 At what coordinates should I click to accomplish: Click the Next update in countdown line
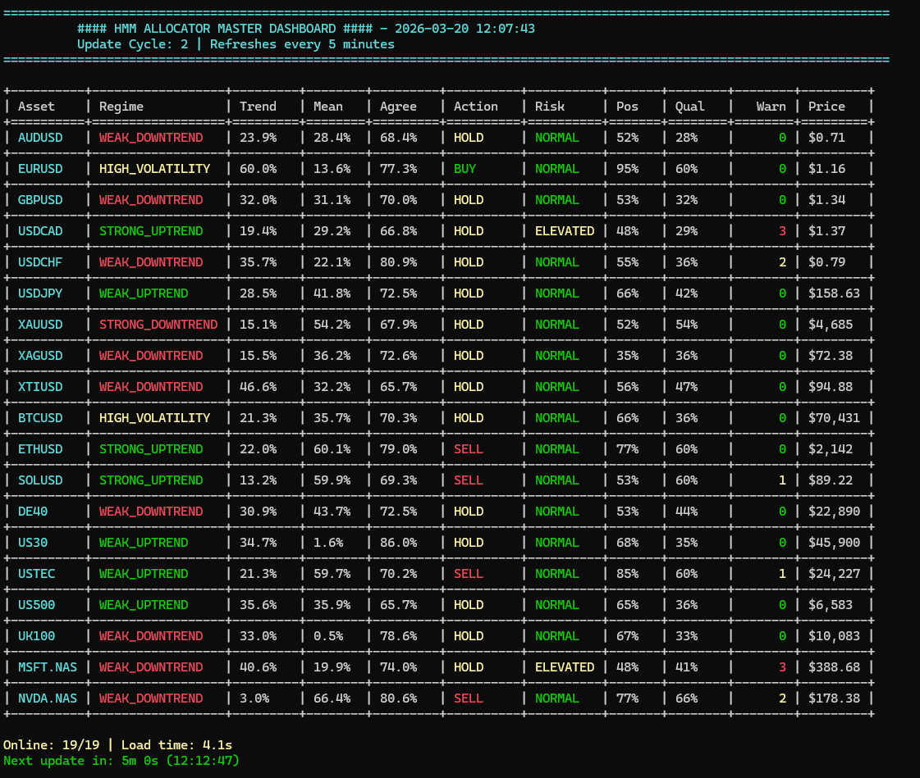pyautogui.click(x=121, y=761)
